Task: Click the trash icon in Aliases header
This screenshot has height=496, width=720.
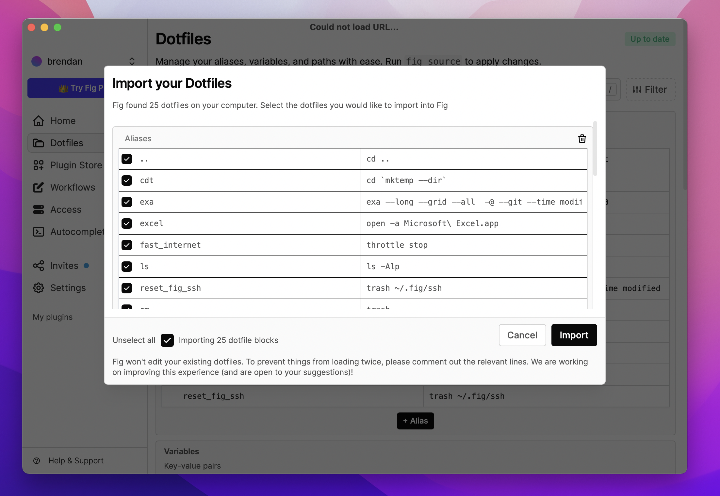Action: [x=582, y=139]
